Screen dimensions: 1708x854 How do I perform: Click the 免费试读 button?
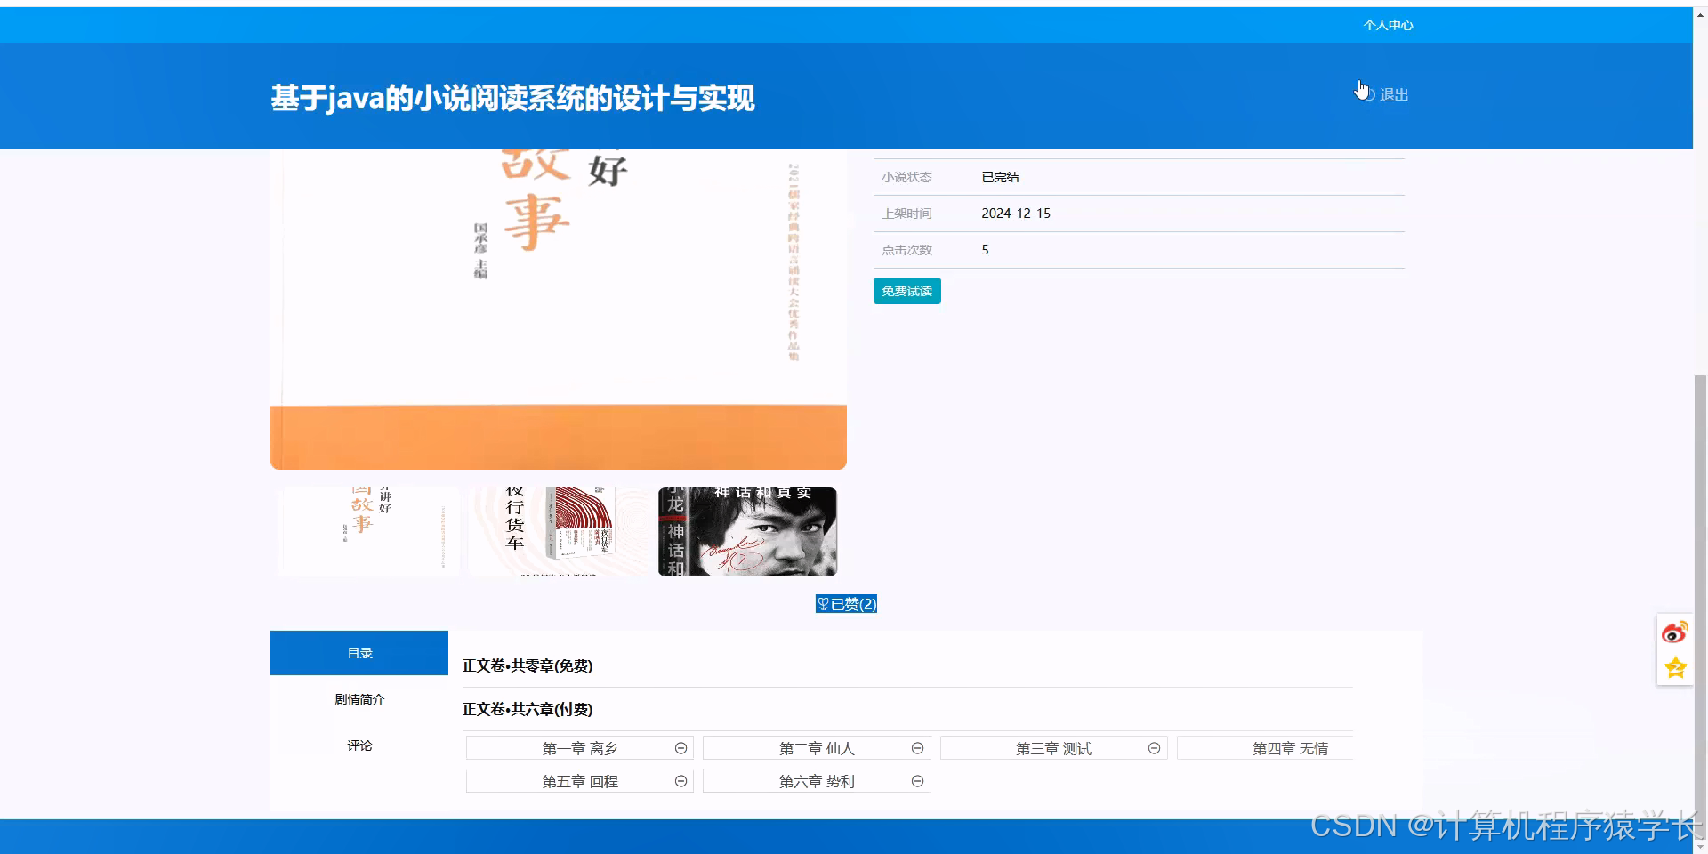tap(906, 291)
